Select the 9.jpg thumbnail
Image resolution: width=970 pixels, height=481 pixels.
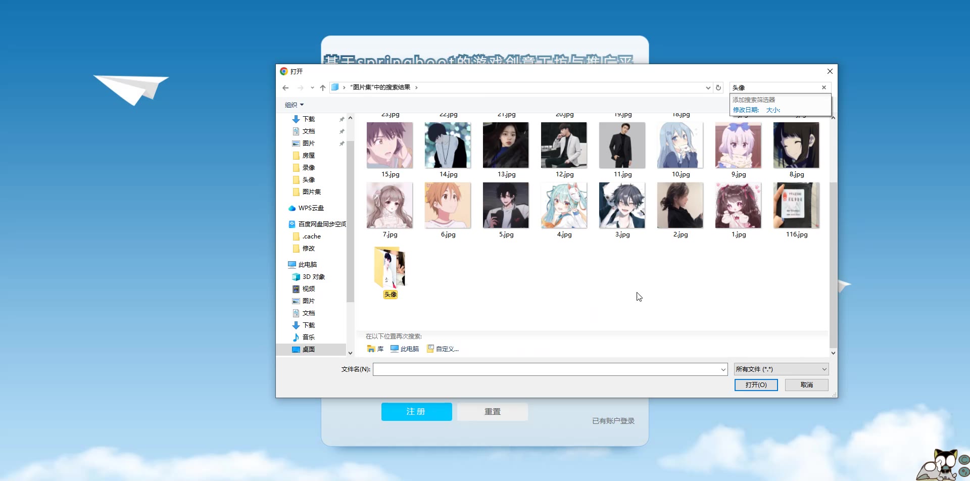click(738, 145)
